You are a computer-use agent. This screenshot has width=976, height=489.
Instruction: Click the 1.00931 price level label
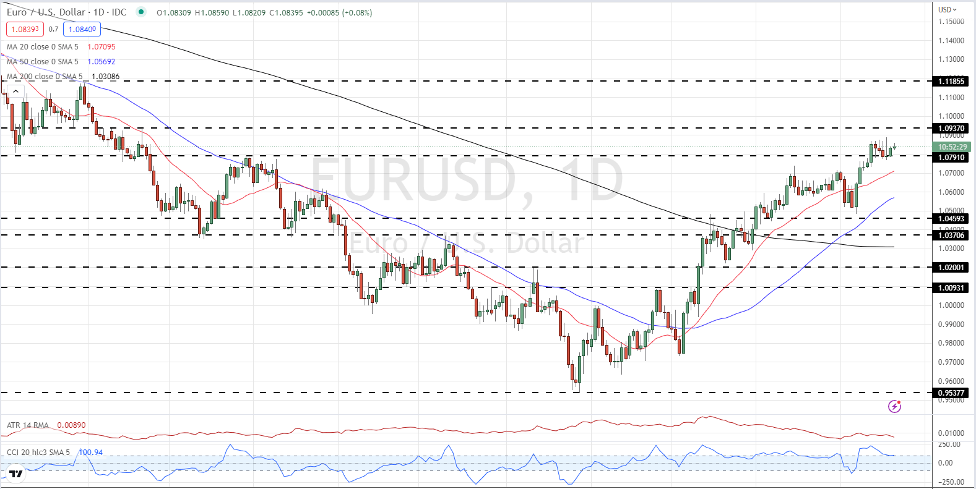click(x=951, y=287)
